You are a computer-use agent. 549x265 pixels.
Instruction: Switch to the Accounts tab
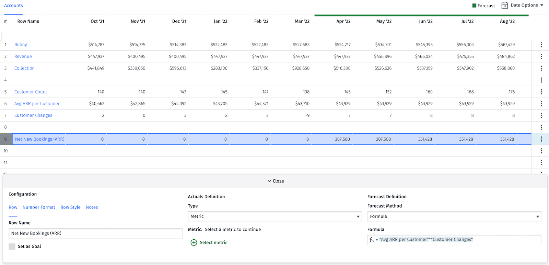coord(13,5)
